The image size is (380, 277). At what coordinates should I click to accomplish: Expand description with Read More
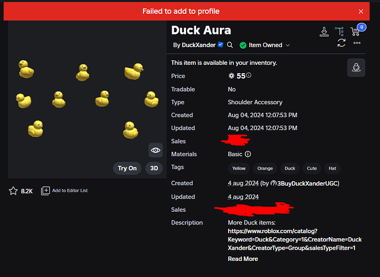[x=243, y=259]
